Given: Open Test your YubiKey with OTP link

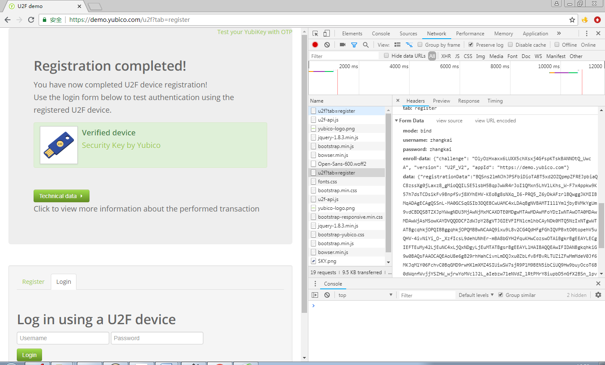Looking at the screenshot, I should [255, 32].
